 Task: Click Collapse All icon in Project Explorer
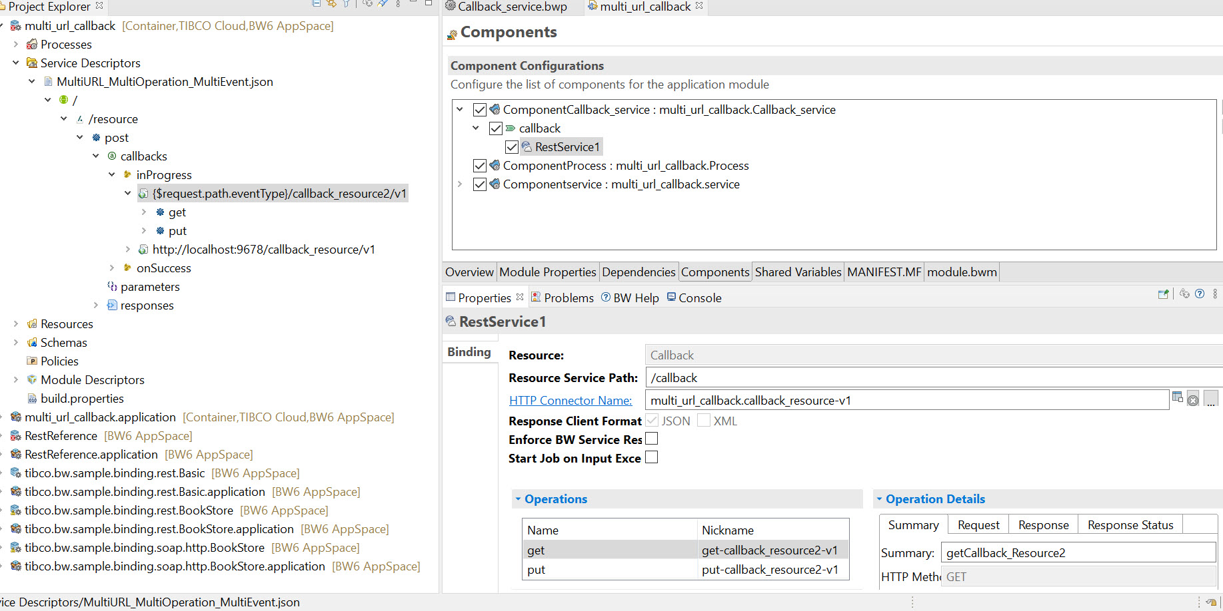(317, 3)
